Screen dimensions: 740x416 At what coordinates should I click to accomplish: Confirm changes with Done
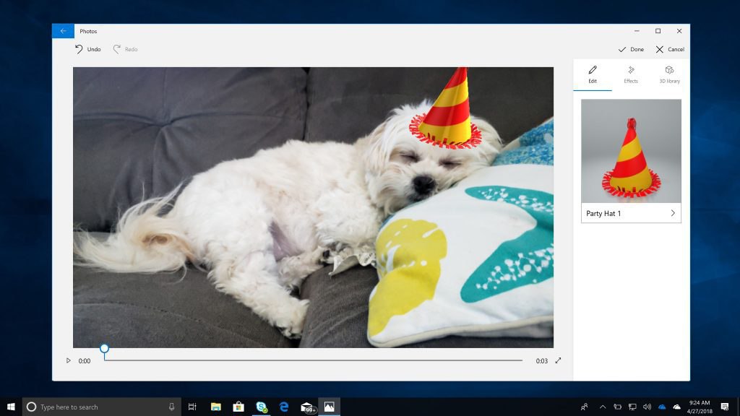(631, 49)
